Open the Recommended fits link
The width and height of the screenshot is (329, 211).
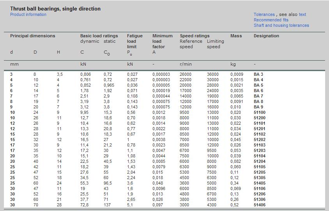[x=271, y=20]
